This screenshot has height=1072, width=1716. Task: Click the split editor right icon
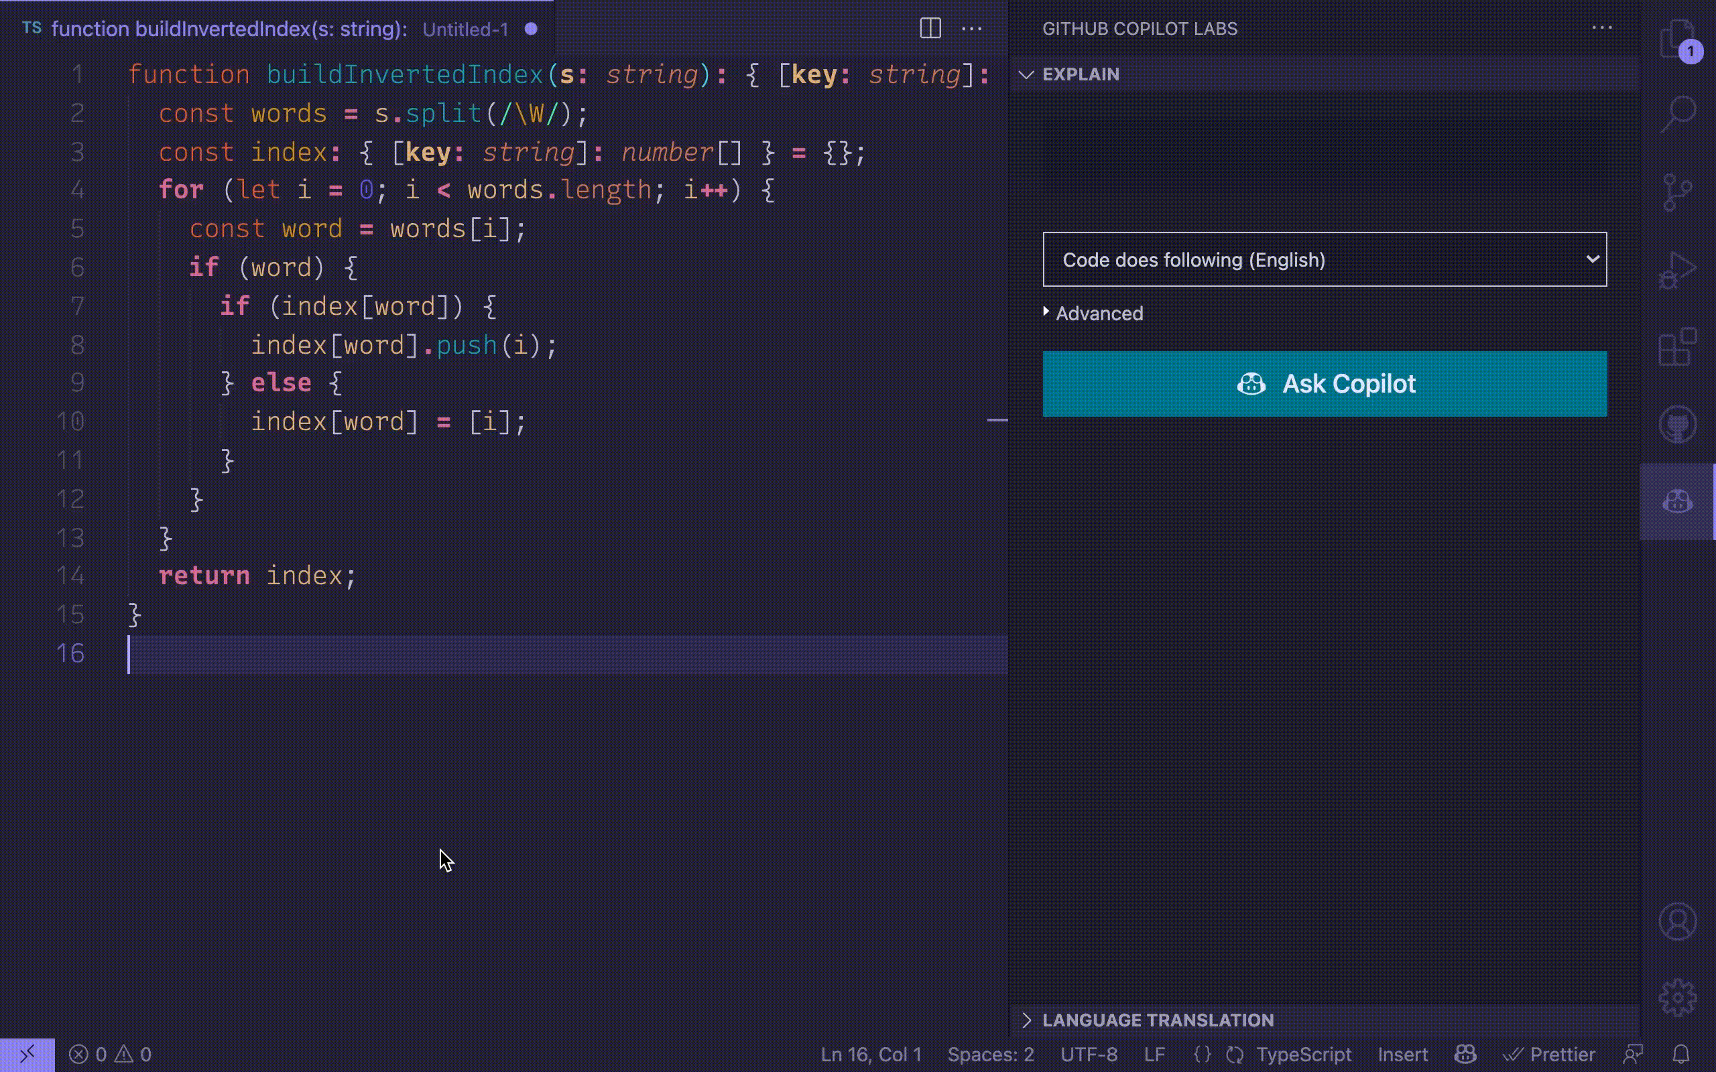(x=930, y=28)
